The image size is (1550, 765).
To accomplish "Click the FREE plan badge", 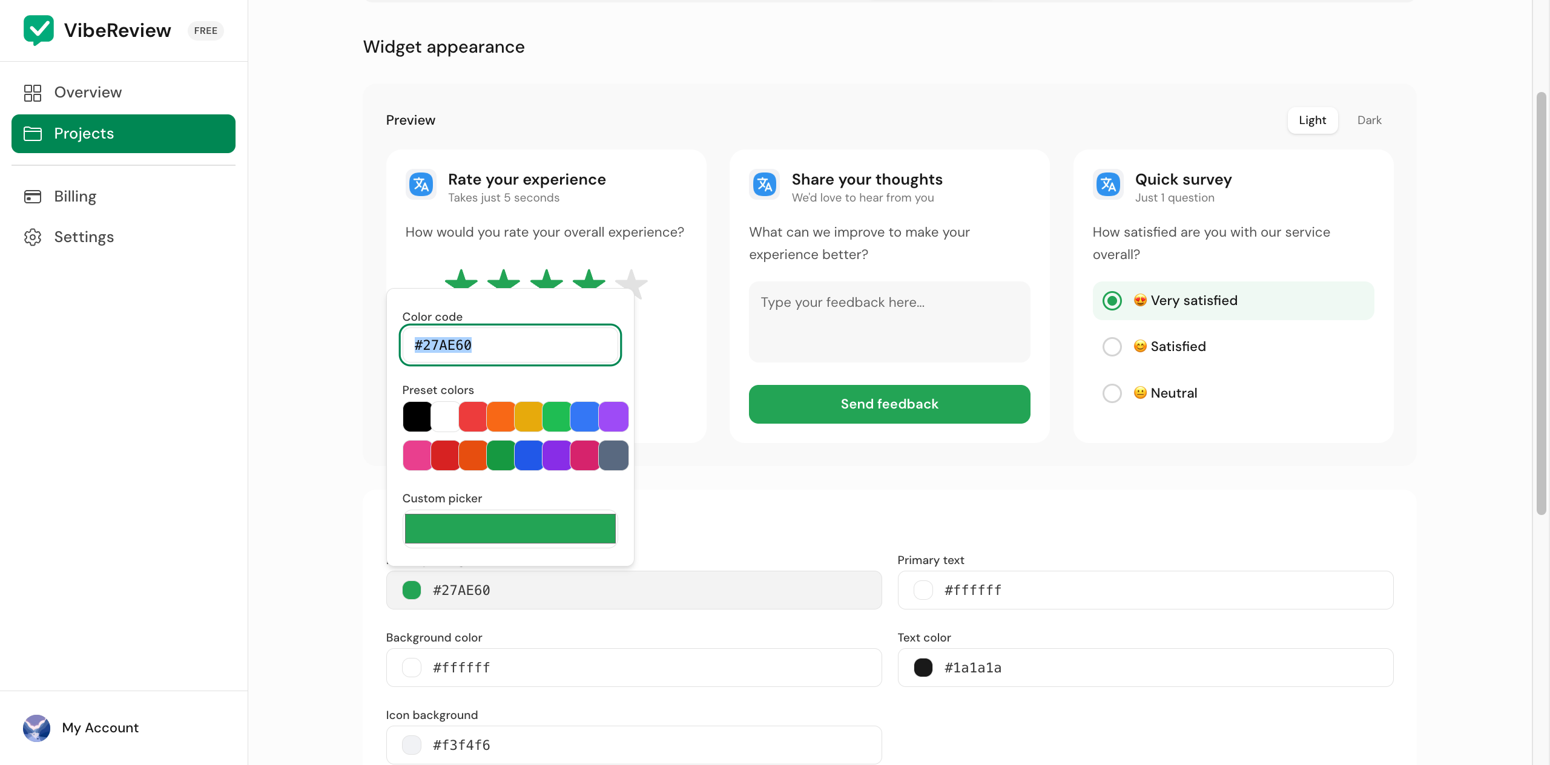I will point(206,31).
